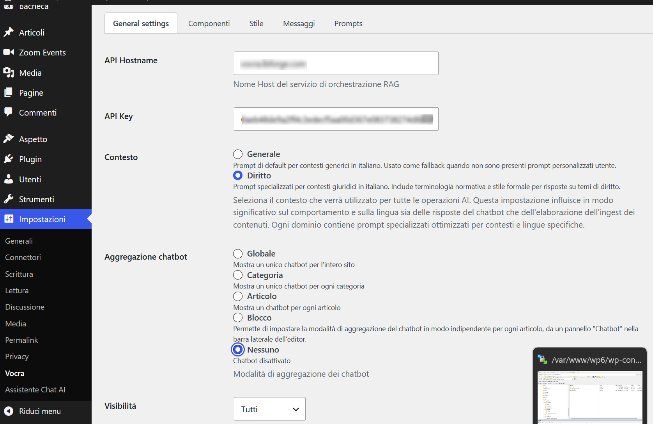Open Scrittura settings link

click(x=19, y=274)
